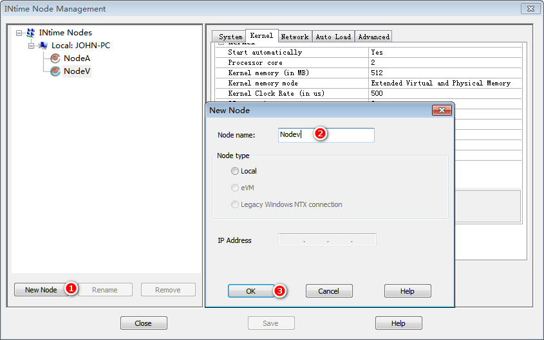Click the NodeV node icon

point(55,71)
